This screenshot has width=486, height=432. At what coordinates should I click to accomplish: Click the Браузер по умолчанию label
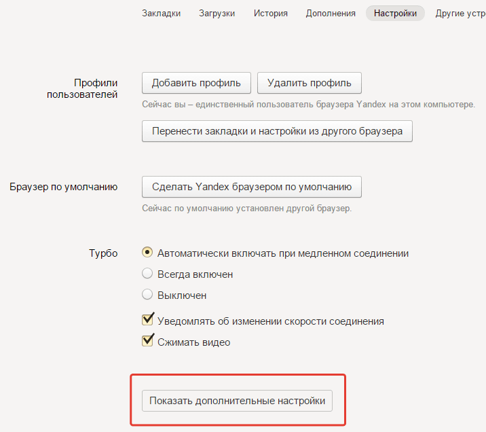[x=64, y=187]
